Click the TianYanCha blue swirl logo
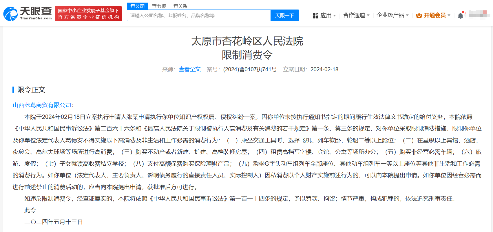Screen dimensions: 493x232 10,14
